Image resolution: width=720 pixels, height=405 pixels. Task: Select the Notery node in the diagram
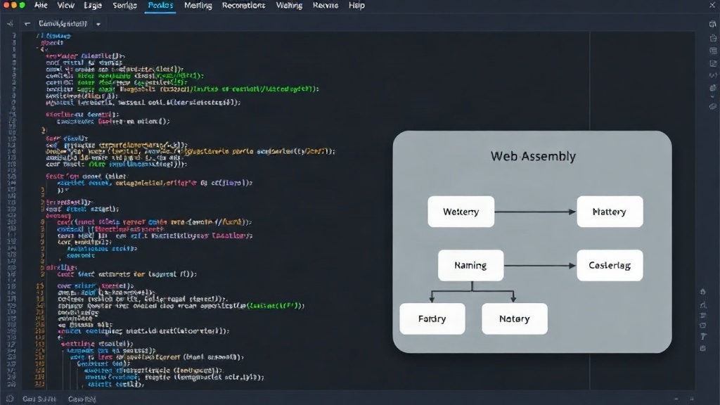pyautogui.click(x=514, y=319)
